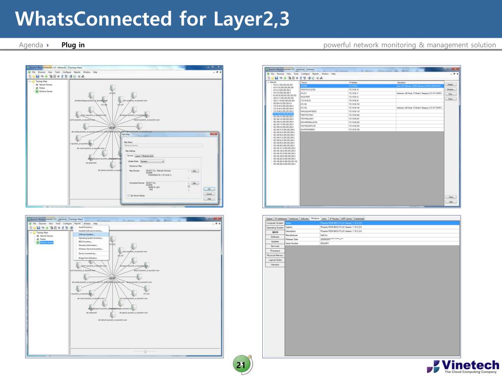Collapse the Network tree in the Subnets window

point(268,82)
